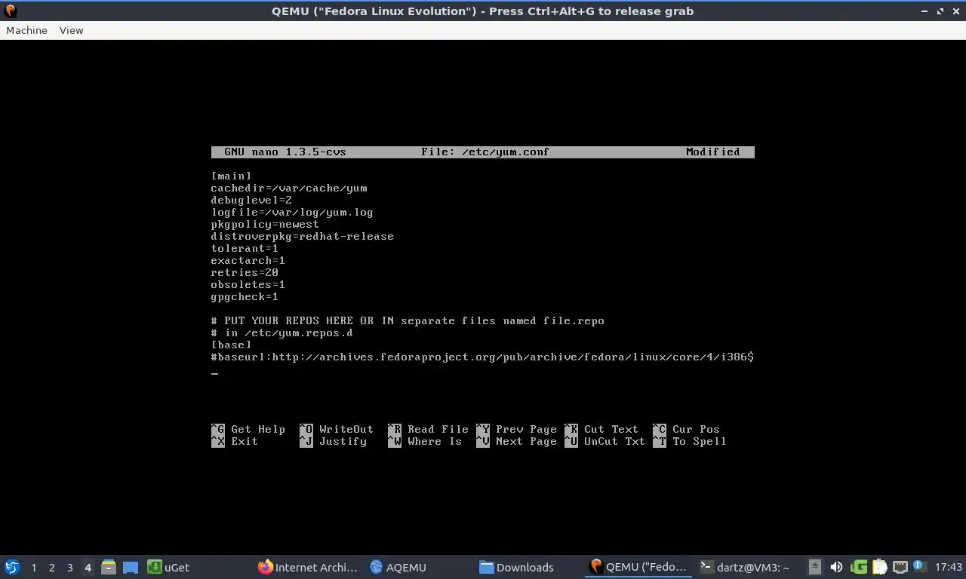Click the exactarch=1 line
Image resolution: width=966 pixels, height=579 pixels.
pos(248,260)
